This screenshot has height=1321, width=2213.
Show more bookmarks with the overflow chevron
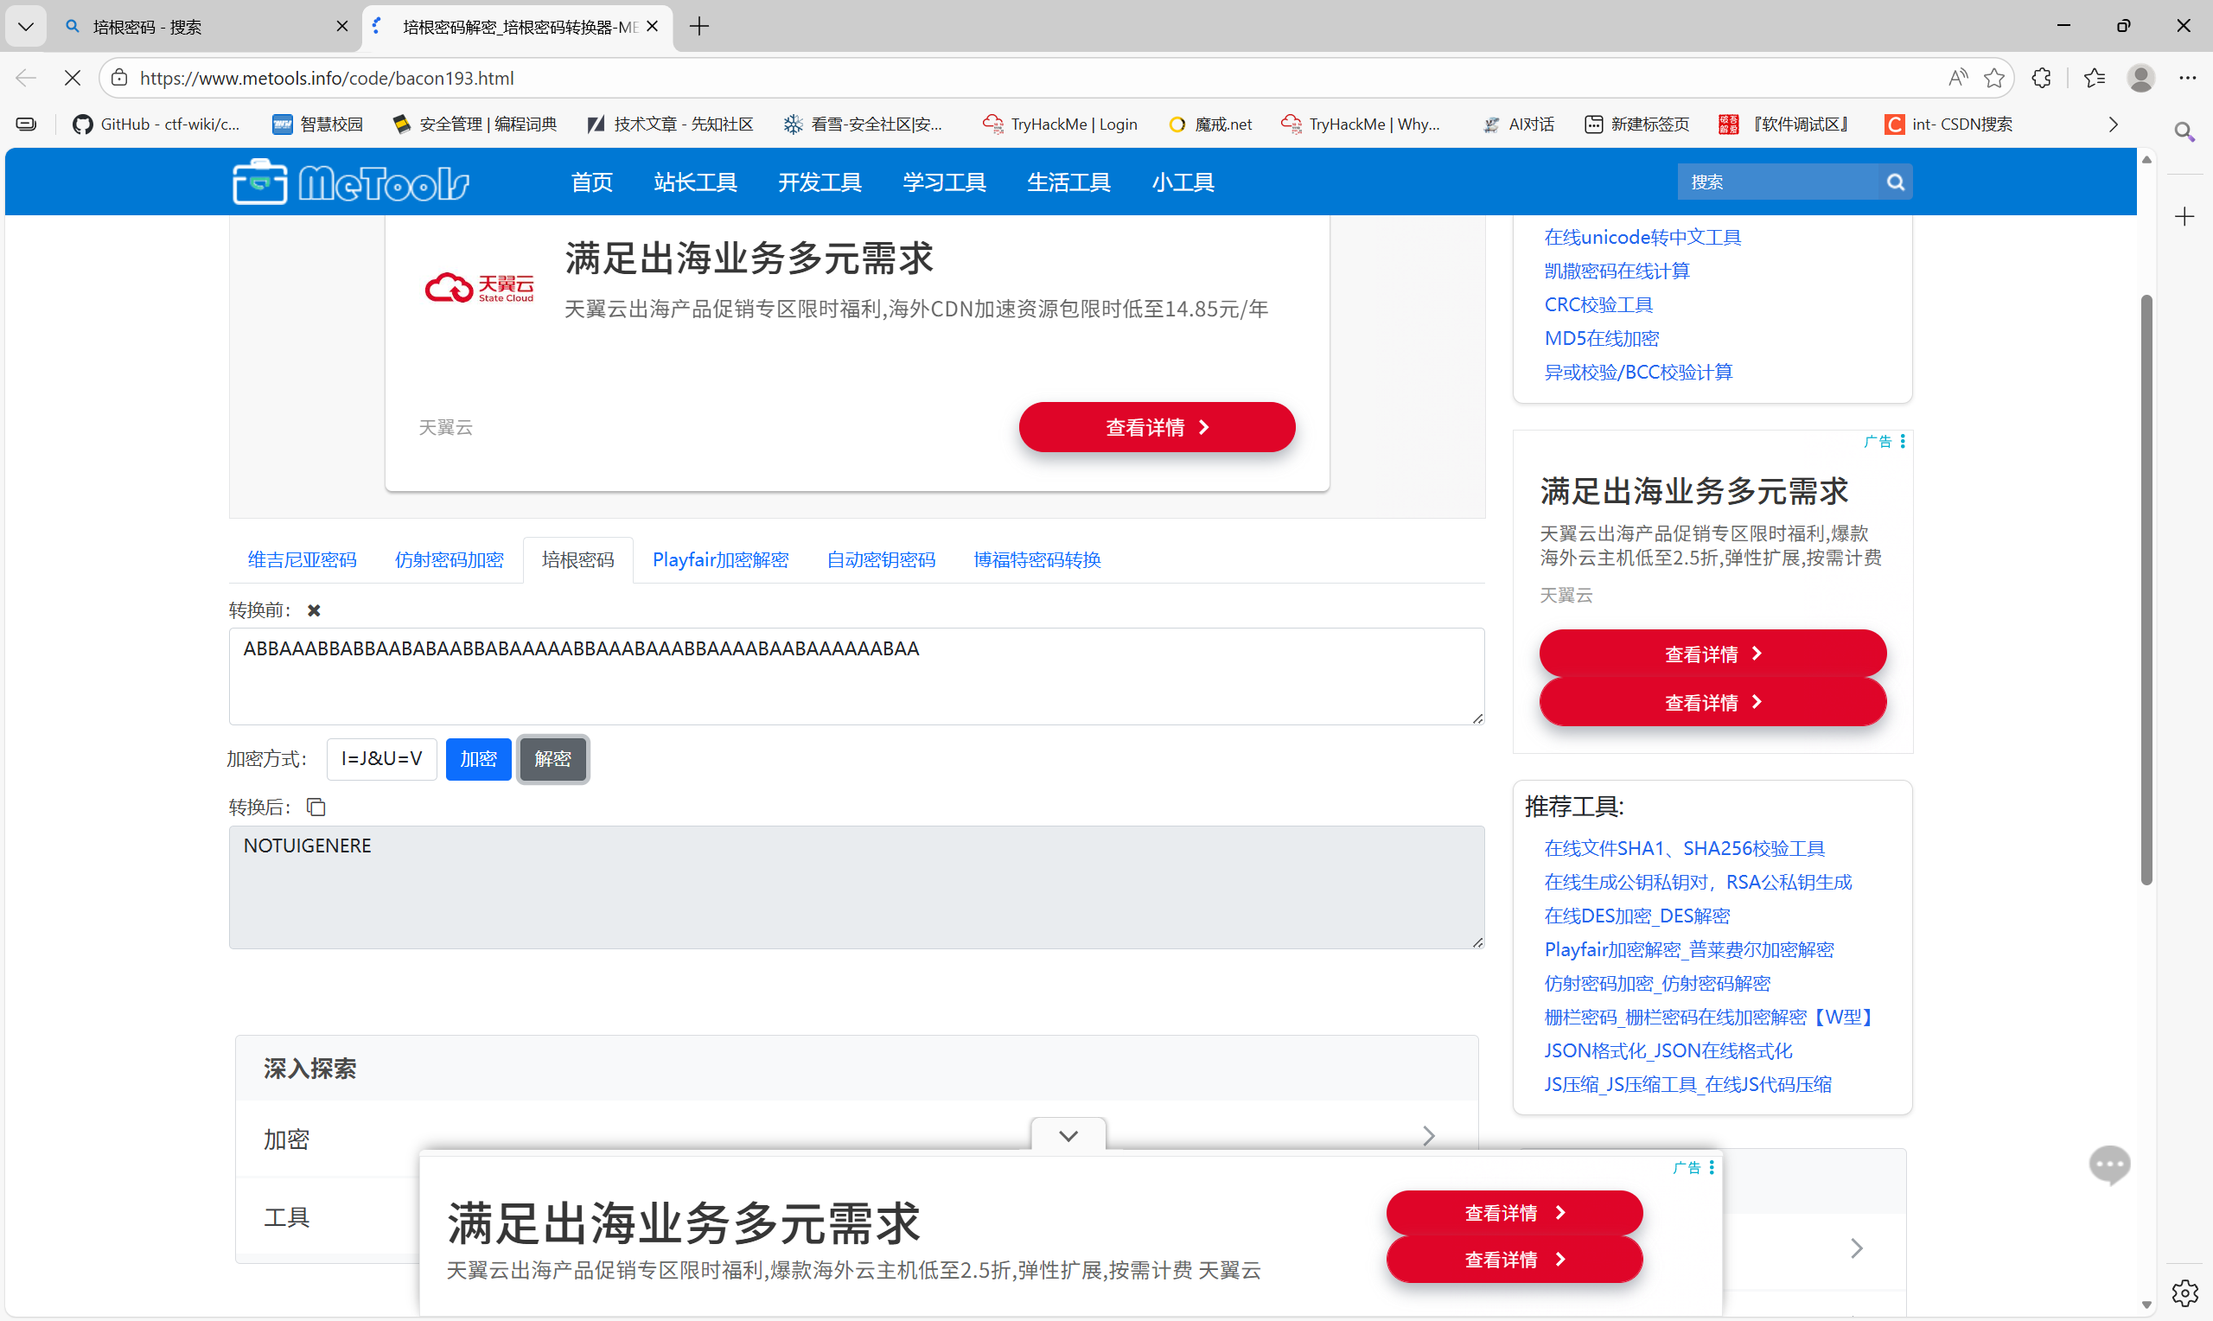(2113, 124)
